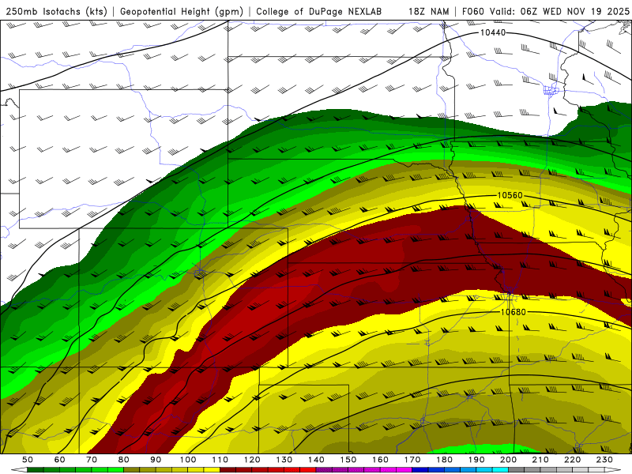Click the gray swatch just right of 200
This screenshot has width=632, height=474.
517,470
